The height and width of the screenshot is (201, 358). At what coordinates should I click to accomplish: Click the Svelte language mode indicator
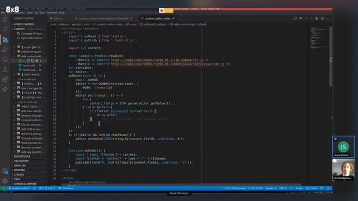[x=299, y=188]
